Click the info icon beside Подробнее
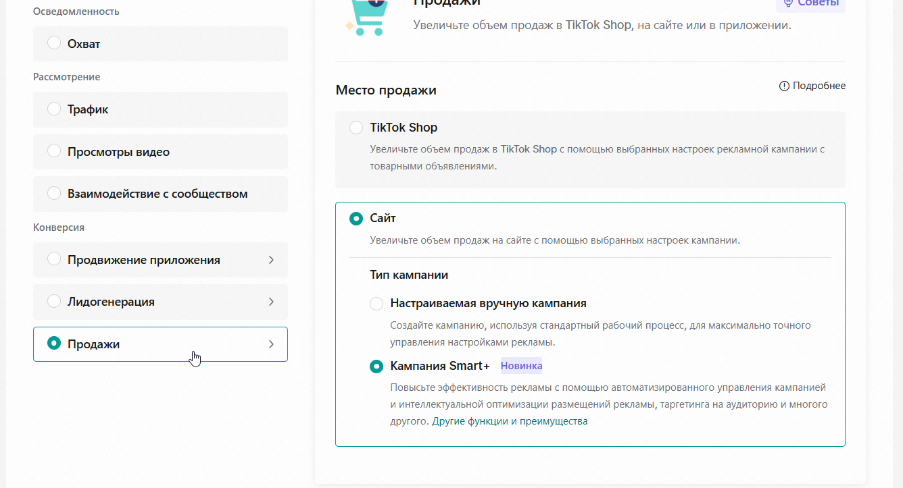 (x=784, y=86)
